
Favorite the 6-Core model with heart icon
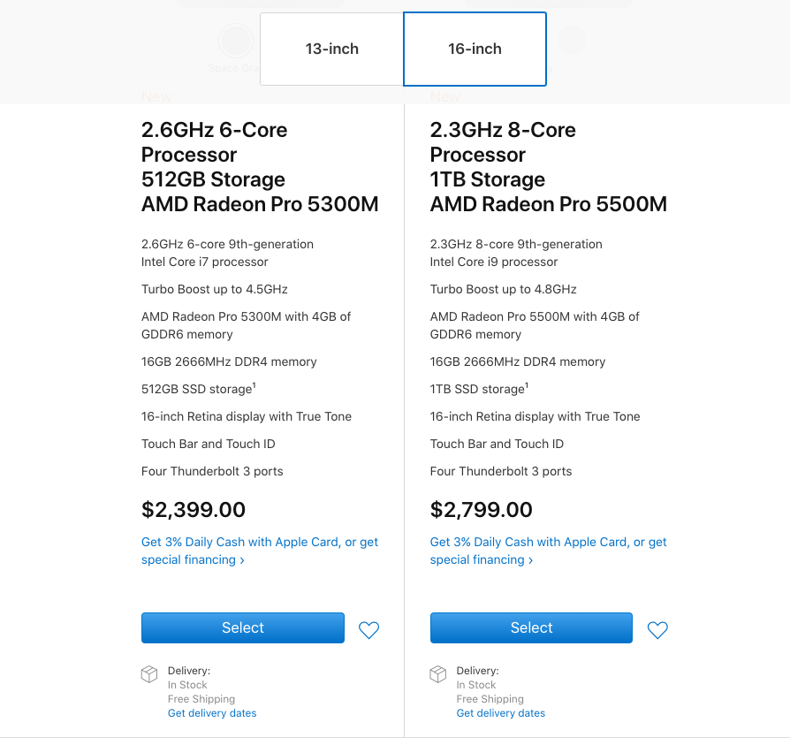click(x=368, y=630)
